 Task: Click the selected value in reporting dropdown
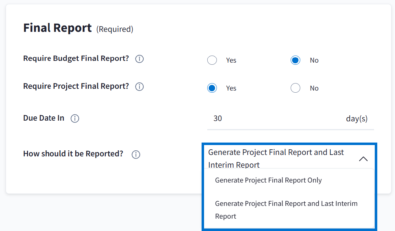click(x=276, y=158)
